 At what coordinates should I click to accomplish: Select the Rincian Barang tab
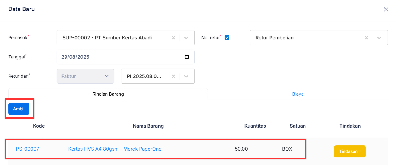pyautogui.click(x=108, y=94)
